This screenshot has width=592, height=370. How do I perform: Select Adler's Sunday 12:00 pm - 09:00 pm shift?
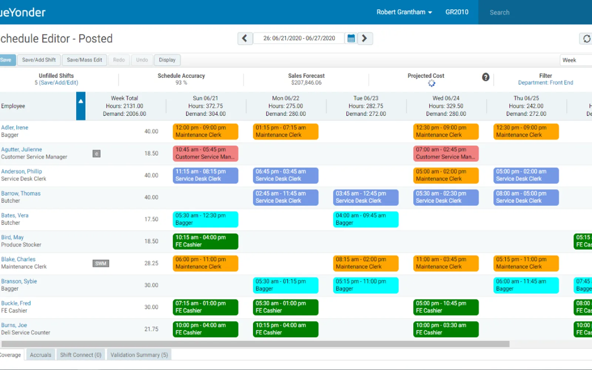click(205, 131)
